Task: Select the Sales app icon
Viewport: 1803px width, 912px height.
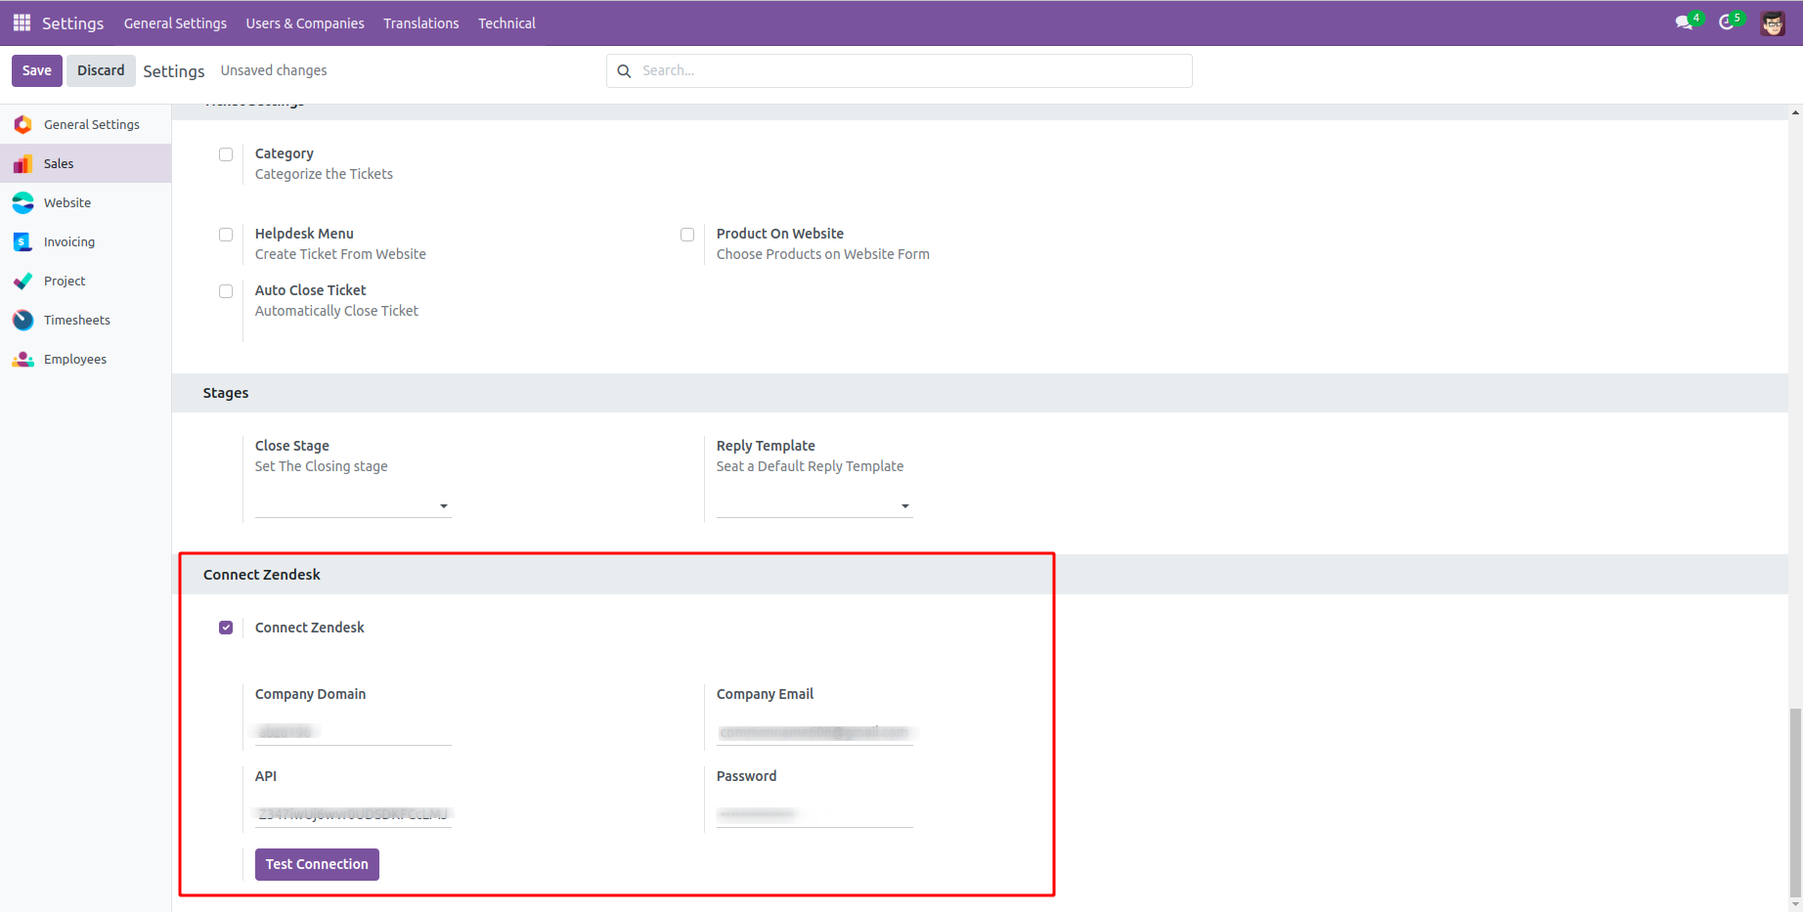Action: (x=23, y=163)
